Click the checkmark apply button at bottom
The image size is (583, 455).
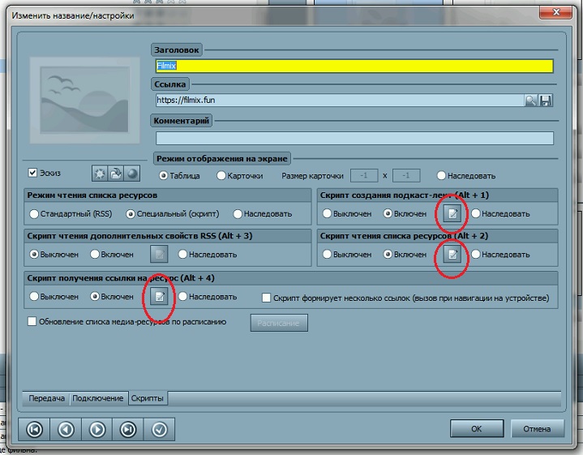159,429
